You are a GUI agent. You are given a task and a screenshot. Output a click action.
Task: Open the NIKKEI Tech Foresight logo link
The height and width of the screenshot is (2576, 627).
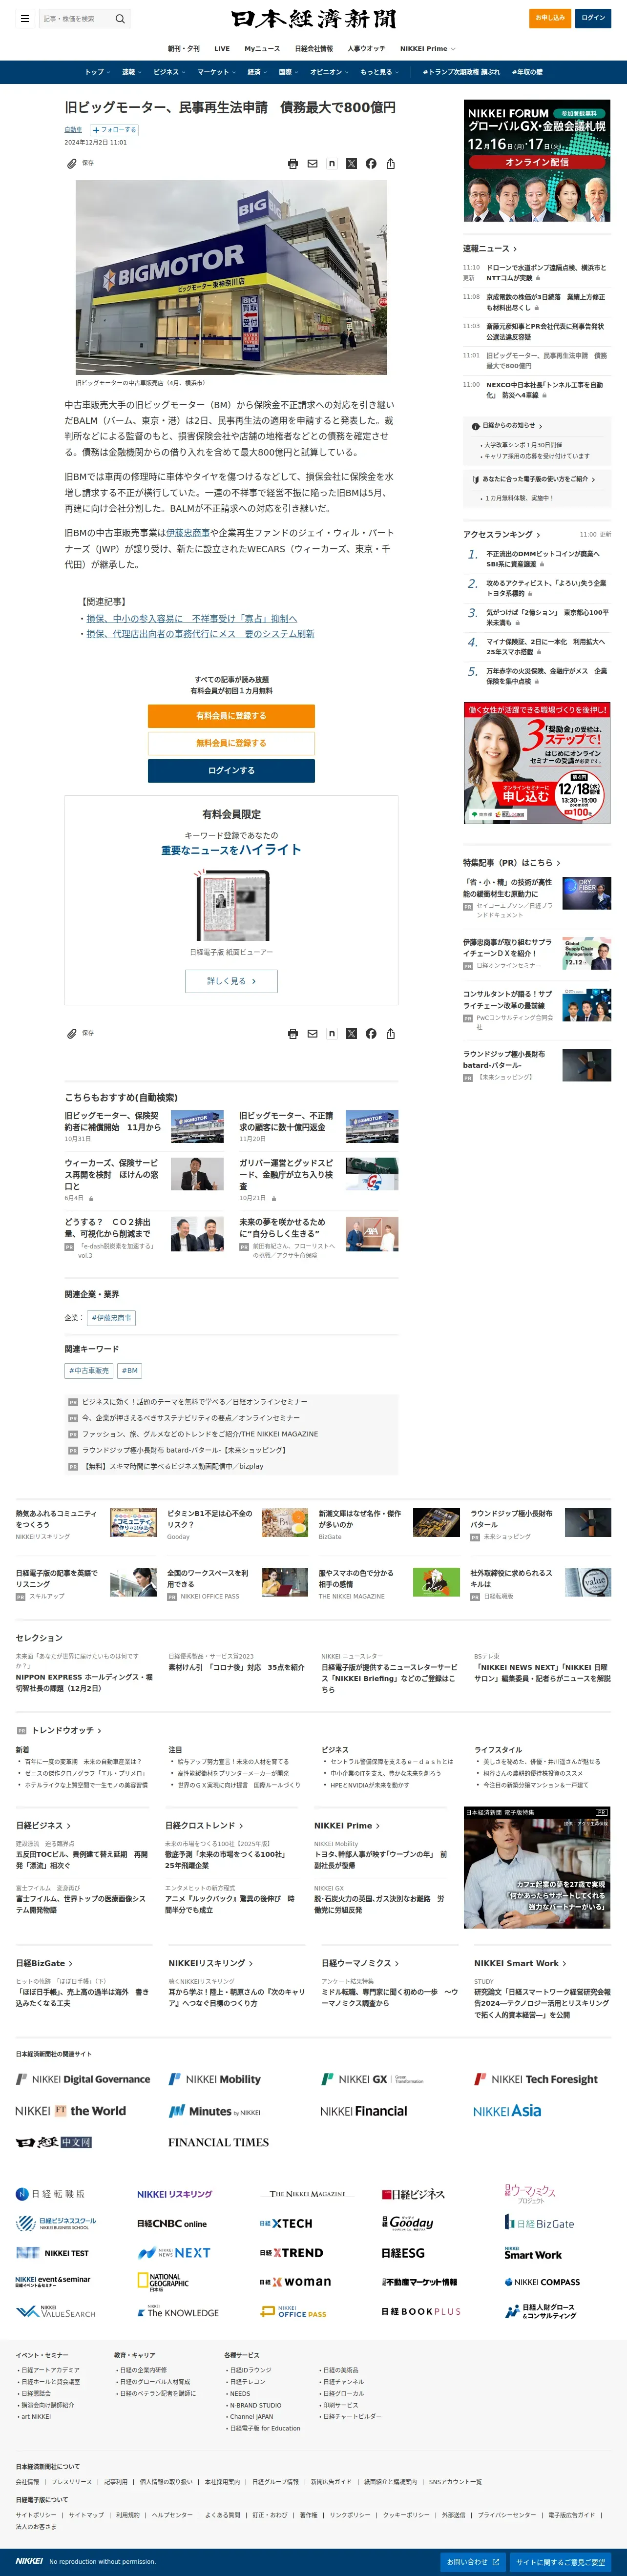click(x=536, y=2079)
